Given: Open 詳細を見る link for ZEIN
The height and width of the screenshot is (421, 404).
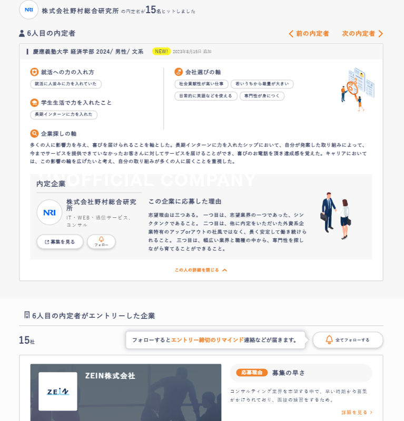Looking at the screenshot, I should click(x=357, y=413).
